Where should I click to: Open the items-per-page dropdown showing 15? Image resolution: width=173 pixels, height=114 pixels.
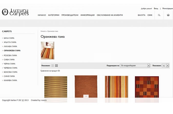pos(165,66)
